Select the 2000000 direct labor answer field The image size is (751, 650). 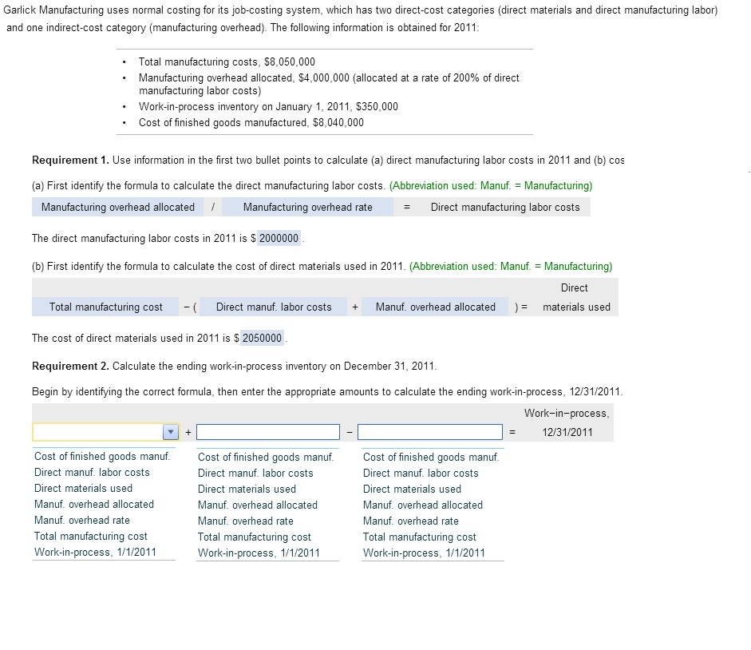(279, 238)
